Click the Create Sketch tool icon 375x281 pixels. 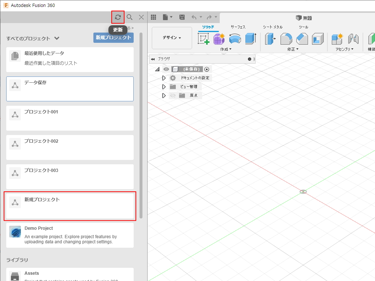point(204,39)
